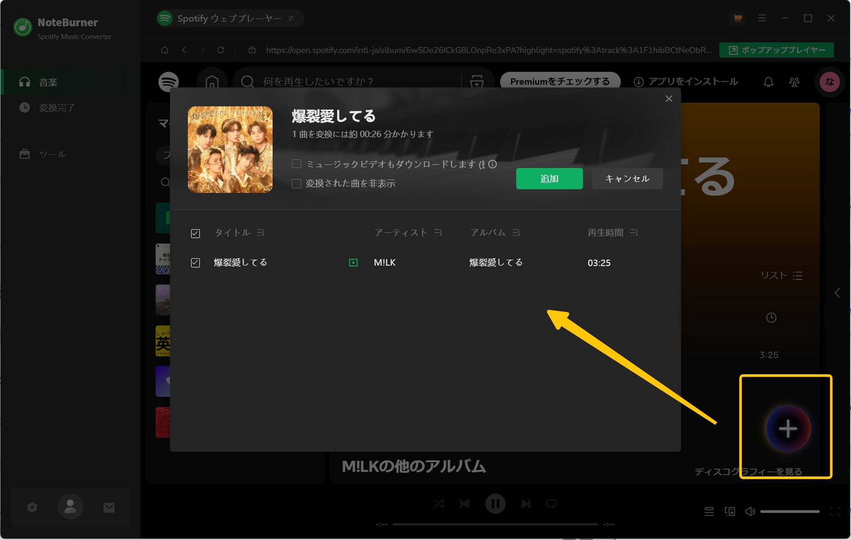Image resolution: width=851 pixels, height=540 pixels.
Task: Open the play queue icon
Action: [x=709, y=511]
